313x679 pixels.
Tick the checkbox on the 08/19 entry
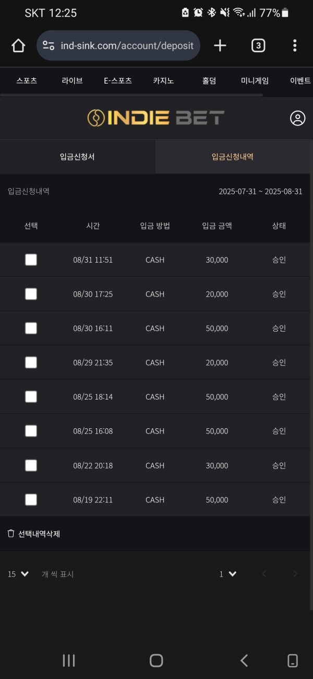point(31,499)
